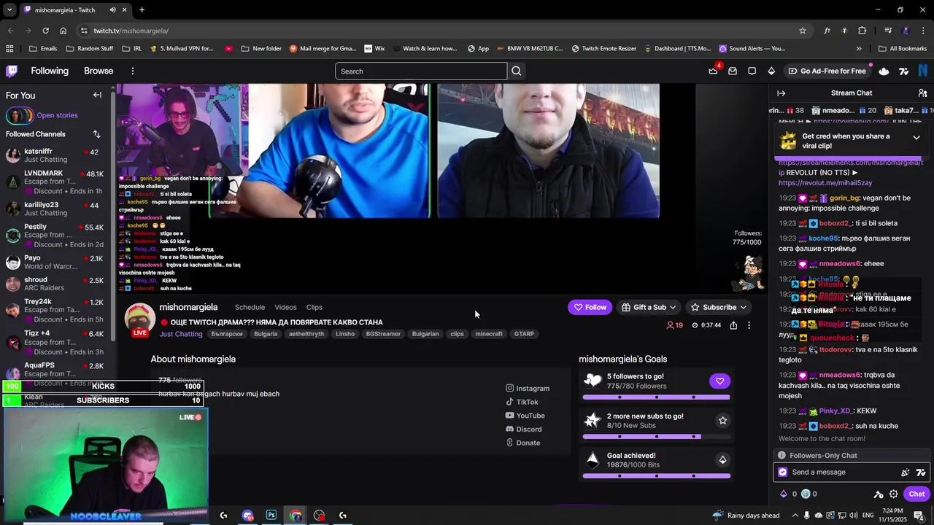The height and width of the screenshot is (525, 934).
Task: Open the YouTube social link
Action: pyautogui.click(x=525, y=416)
